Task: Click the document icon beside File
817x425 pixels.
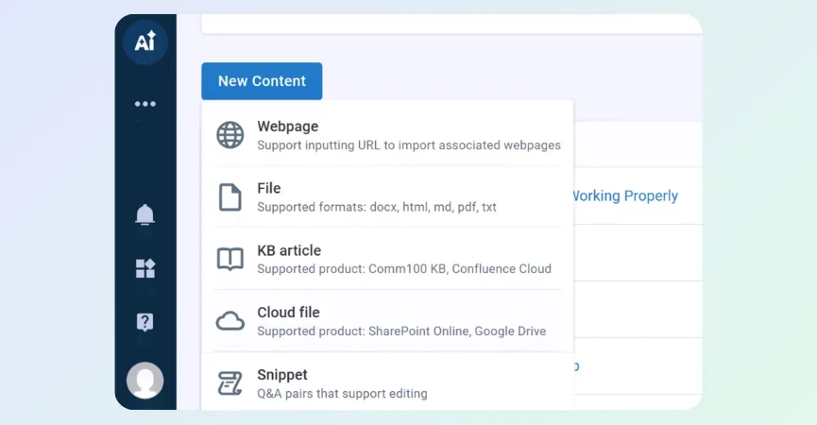Action: click(230, 197)
